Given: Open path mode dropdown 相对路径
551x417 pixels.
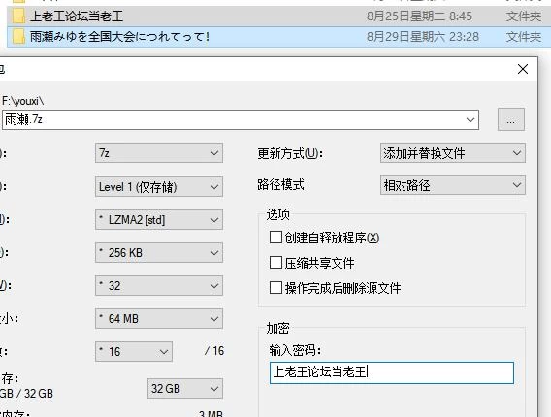Looking at the screenshot, I should coord(453,185).
